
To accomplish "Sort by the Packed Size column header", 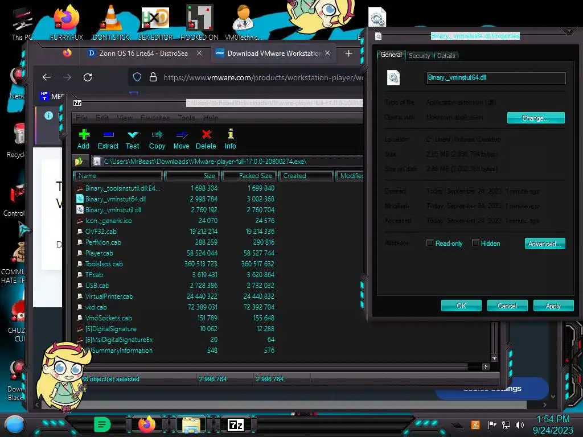I will tap(249, 176).
